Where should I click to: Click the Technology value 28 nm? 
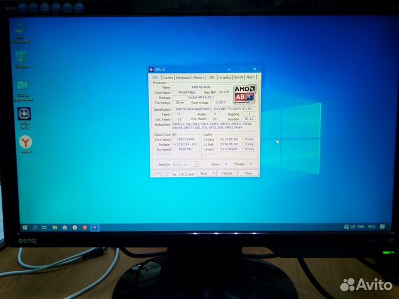(x=180, y=102)
